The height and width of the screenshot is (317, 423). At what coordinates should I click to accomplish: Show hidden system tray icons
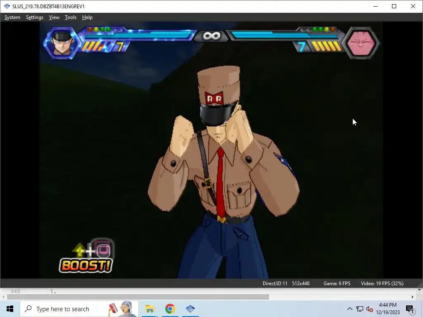click(x=349, y=309)
